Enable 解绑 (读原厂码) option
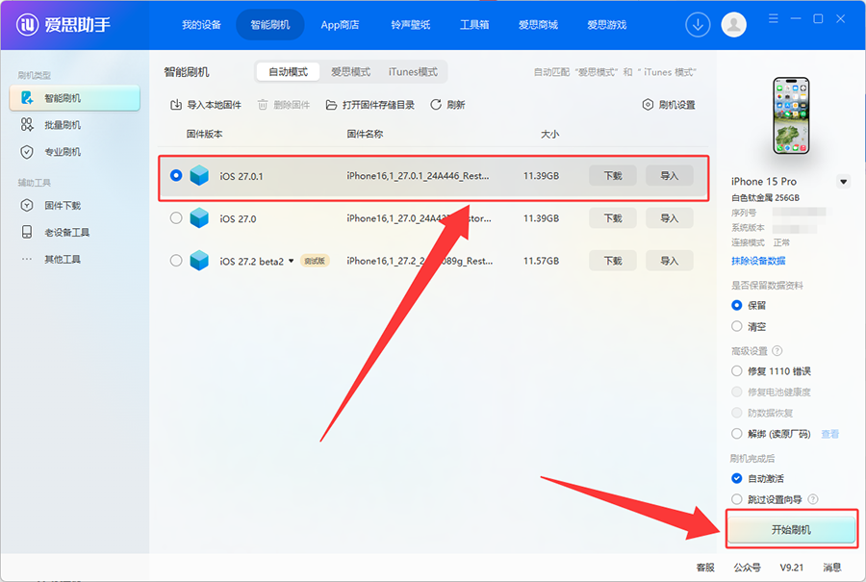 [736, 434]
